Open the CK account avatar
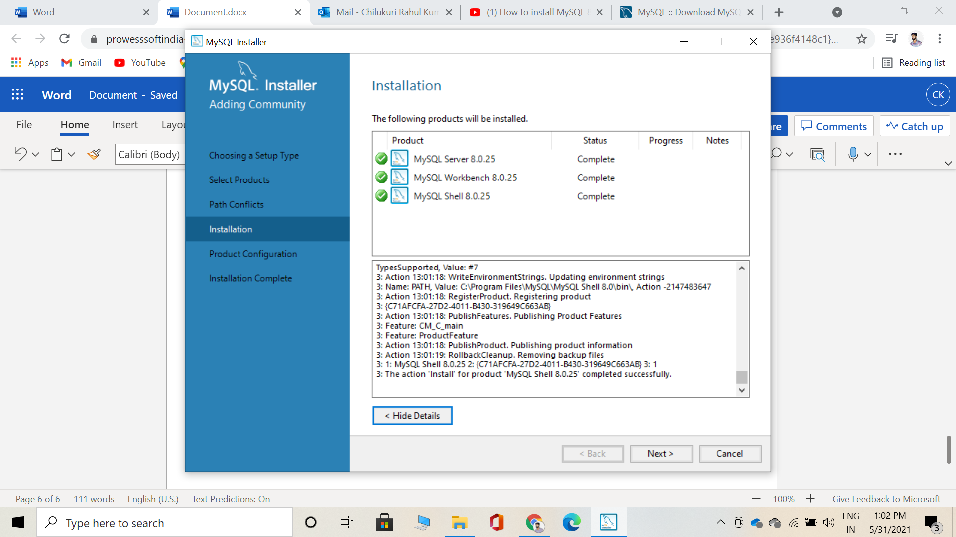Screen dimensions: 956x537 (x=938, y=94)
